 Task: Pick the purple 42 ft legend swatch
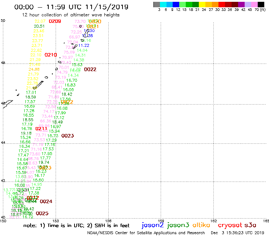coord(241,5)
